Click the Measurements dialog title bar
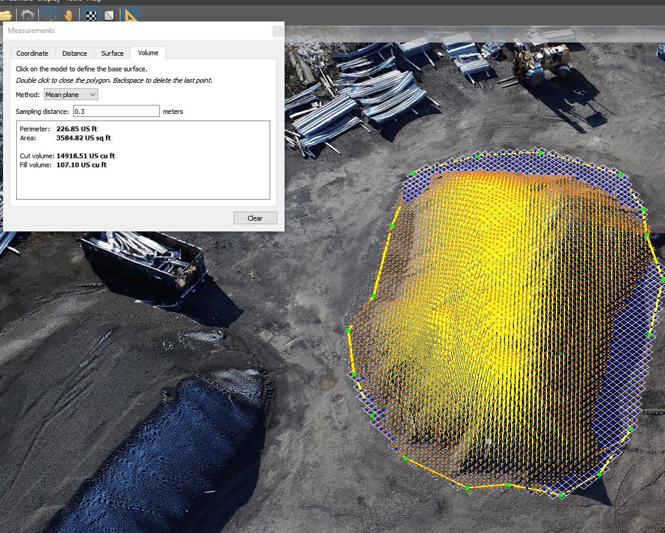This screenshot has width=665, height=533. [138, 31]
